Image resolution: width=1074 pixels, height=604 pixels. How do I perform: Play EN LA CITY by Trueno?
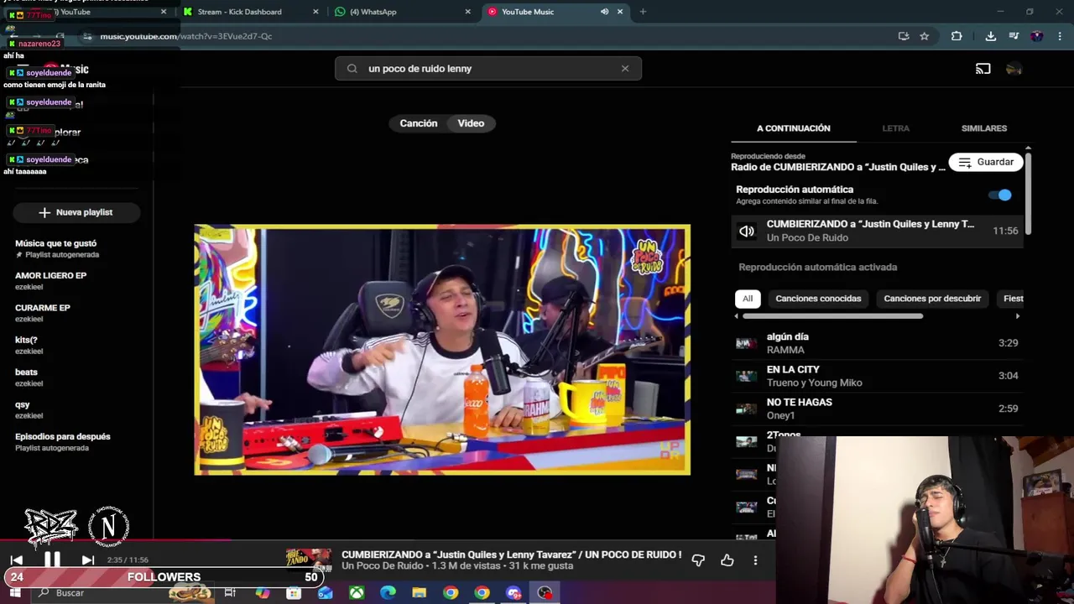[877, 376]
